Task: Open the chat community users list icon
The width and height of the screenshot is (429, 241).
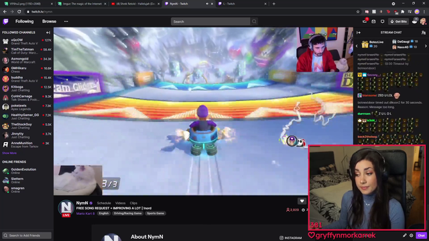Action: 424,33
